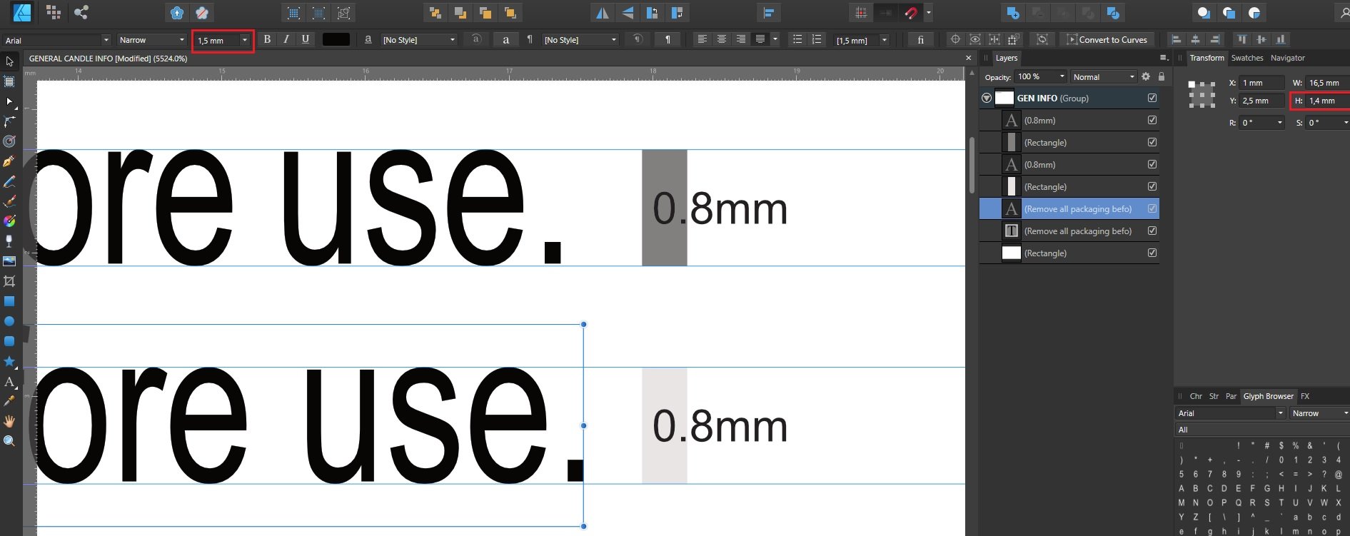Align text left
This screenshot has width=1350, height=536.
(x=702, y=39)
